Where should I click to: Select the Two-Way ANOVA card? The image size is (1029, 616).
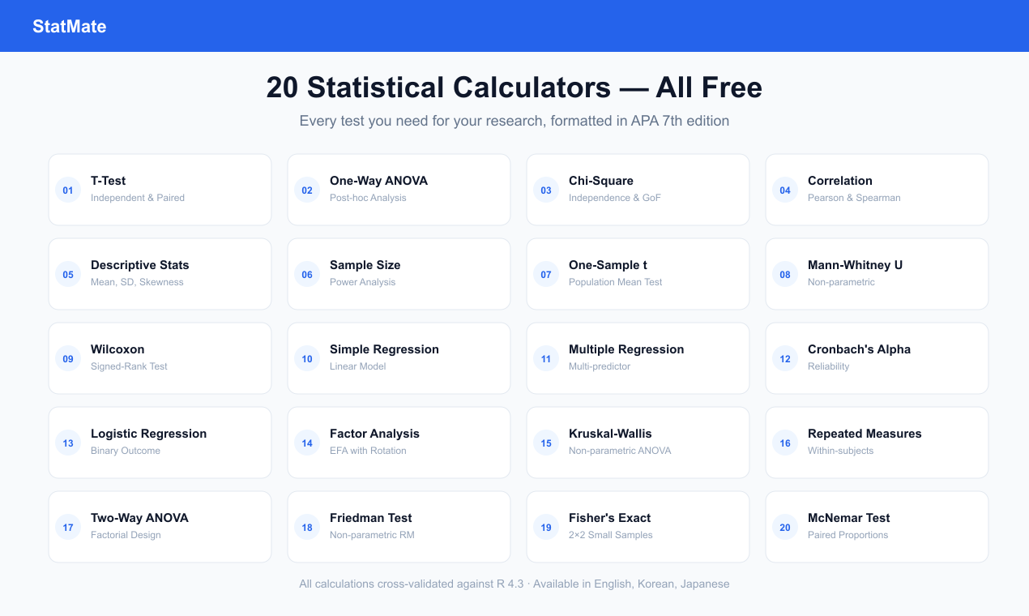click(160, 527)
